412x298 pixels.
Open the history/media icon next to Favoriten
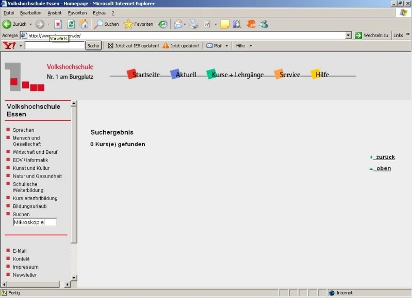pyautogui.click(x=163, y=24)
